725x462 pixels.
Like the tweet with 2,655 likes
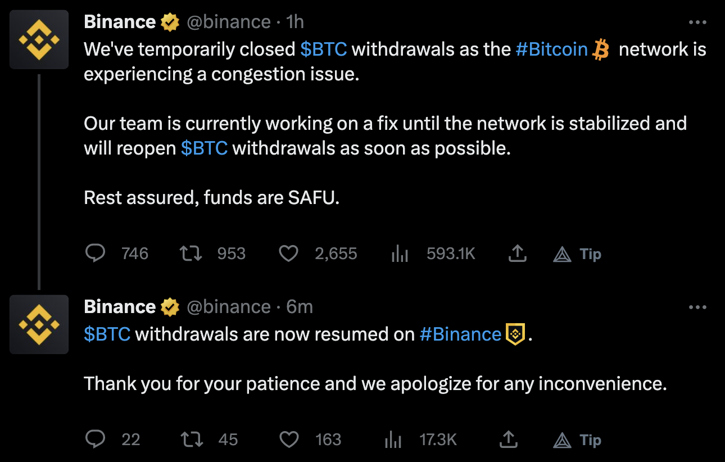288,254
